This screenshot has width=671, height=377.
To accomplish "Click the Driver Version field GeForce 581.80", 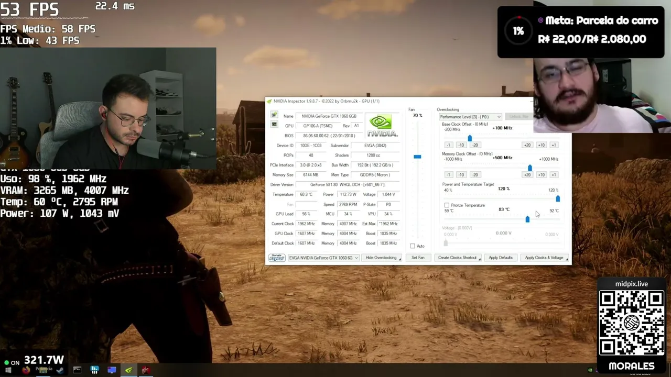I will click(347, 184).
